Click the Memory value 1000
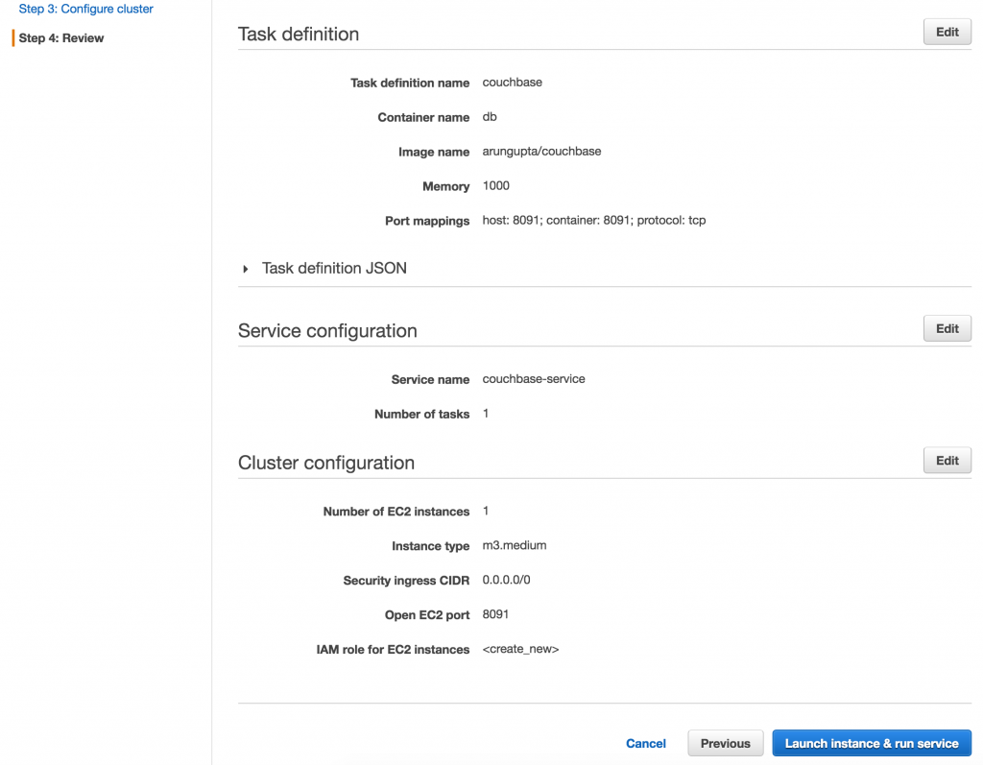 tap(496, 186)
